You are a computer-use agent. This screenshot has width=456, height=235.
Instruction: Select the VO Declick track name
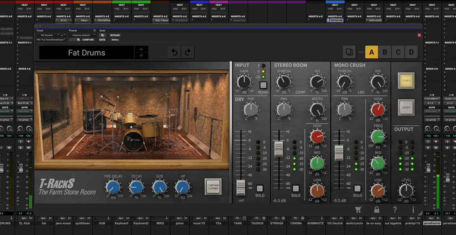point(335,223)
